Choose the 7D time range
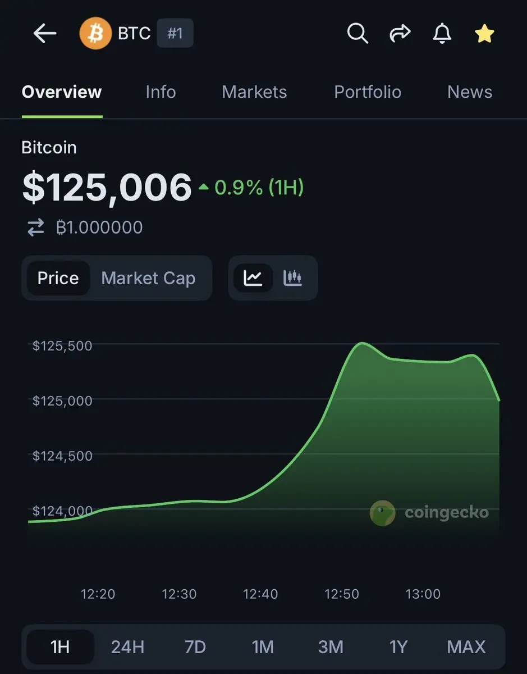 point(195,647)
